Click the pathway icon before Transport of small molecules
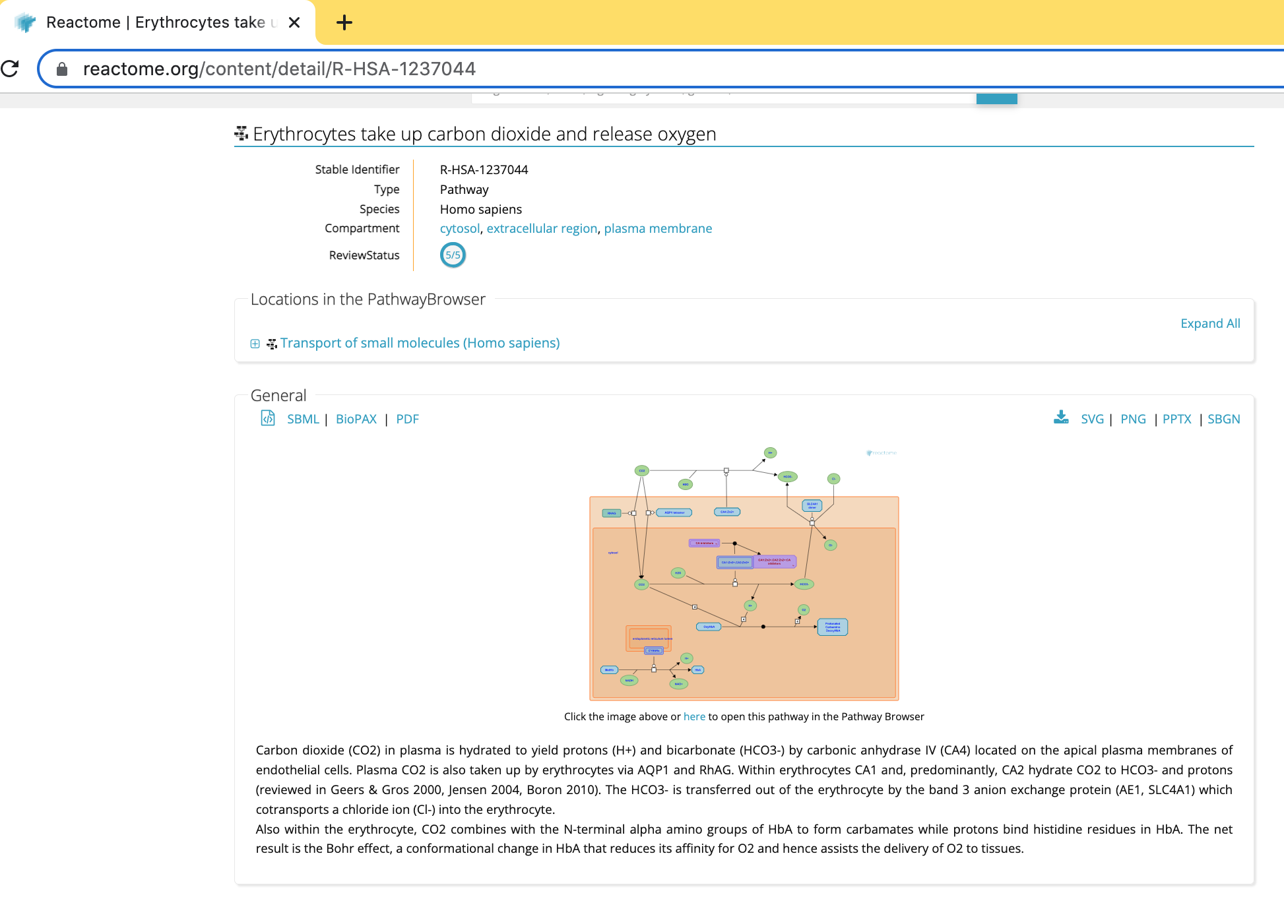 pyautogui.click(x=271, y=344)
